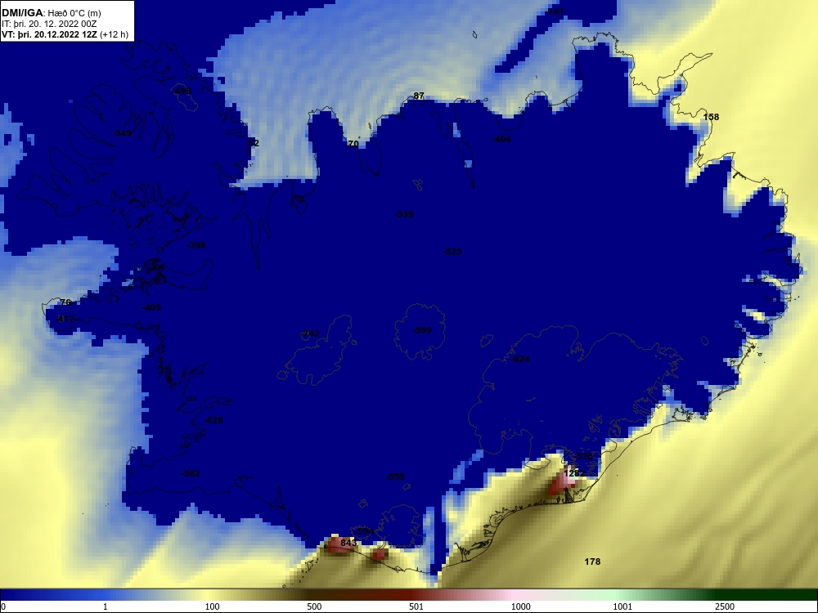Click the '-624' value label
This screenshot has height=613, width=818.
[520, 359]
